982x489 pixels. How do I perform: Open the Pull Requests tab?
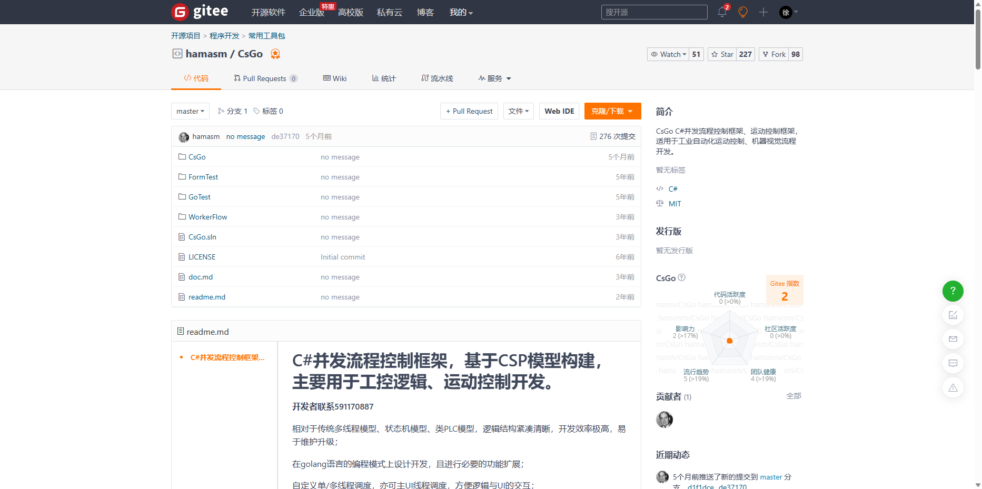click(266, 78)
